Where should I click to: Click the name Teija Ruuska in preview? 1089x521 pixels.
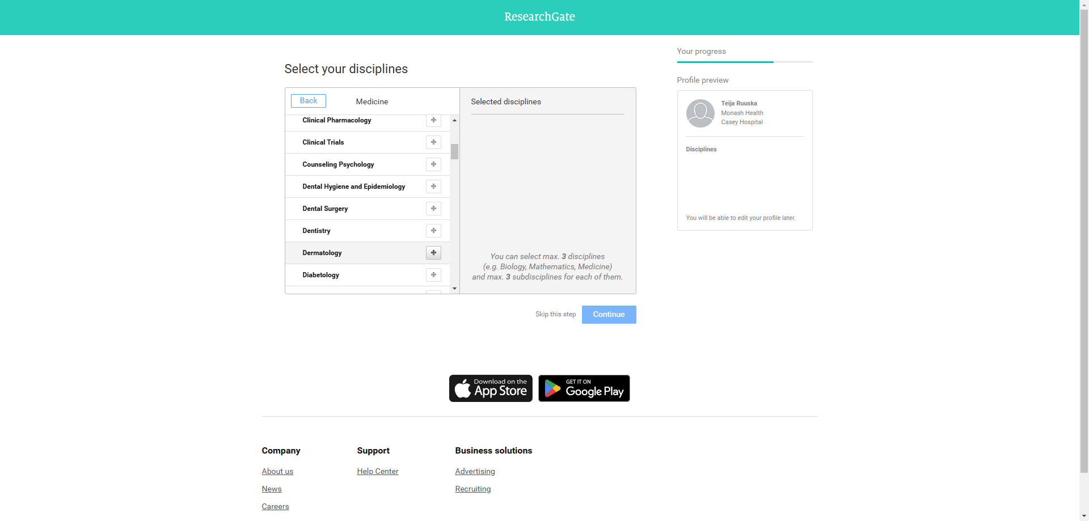(x=739, y=103)
